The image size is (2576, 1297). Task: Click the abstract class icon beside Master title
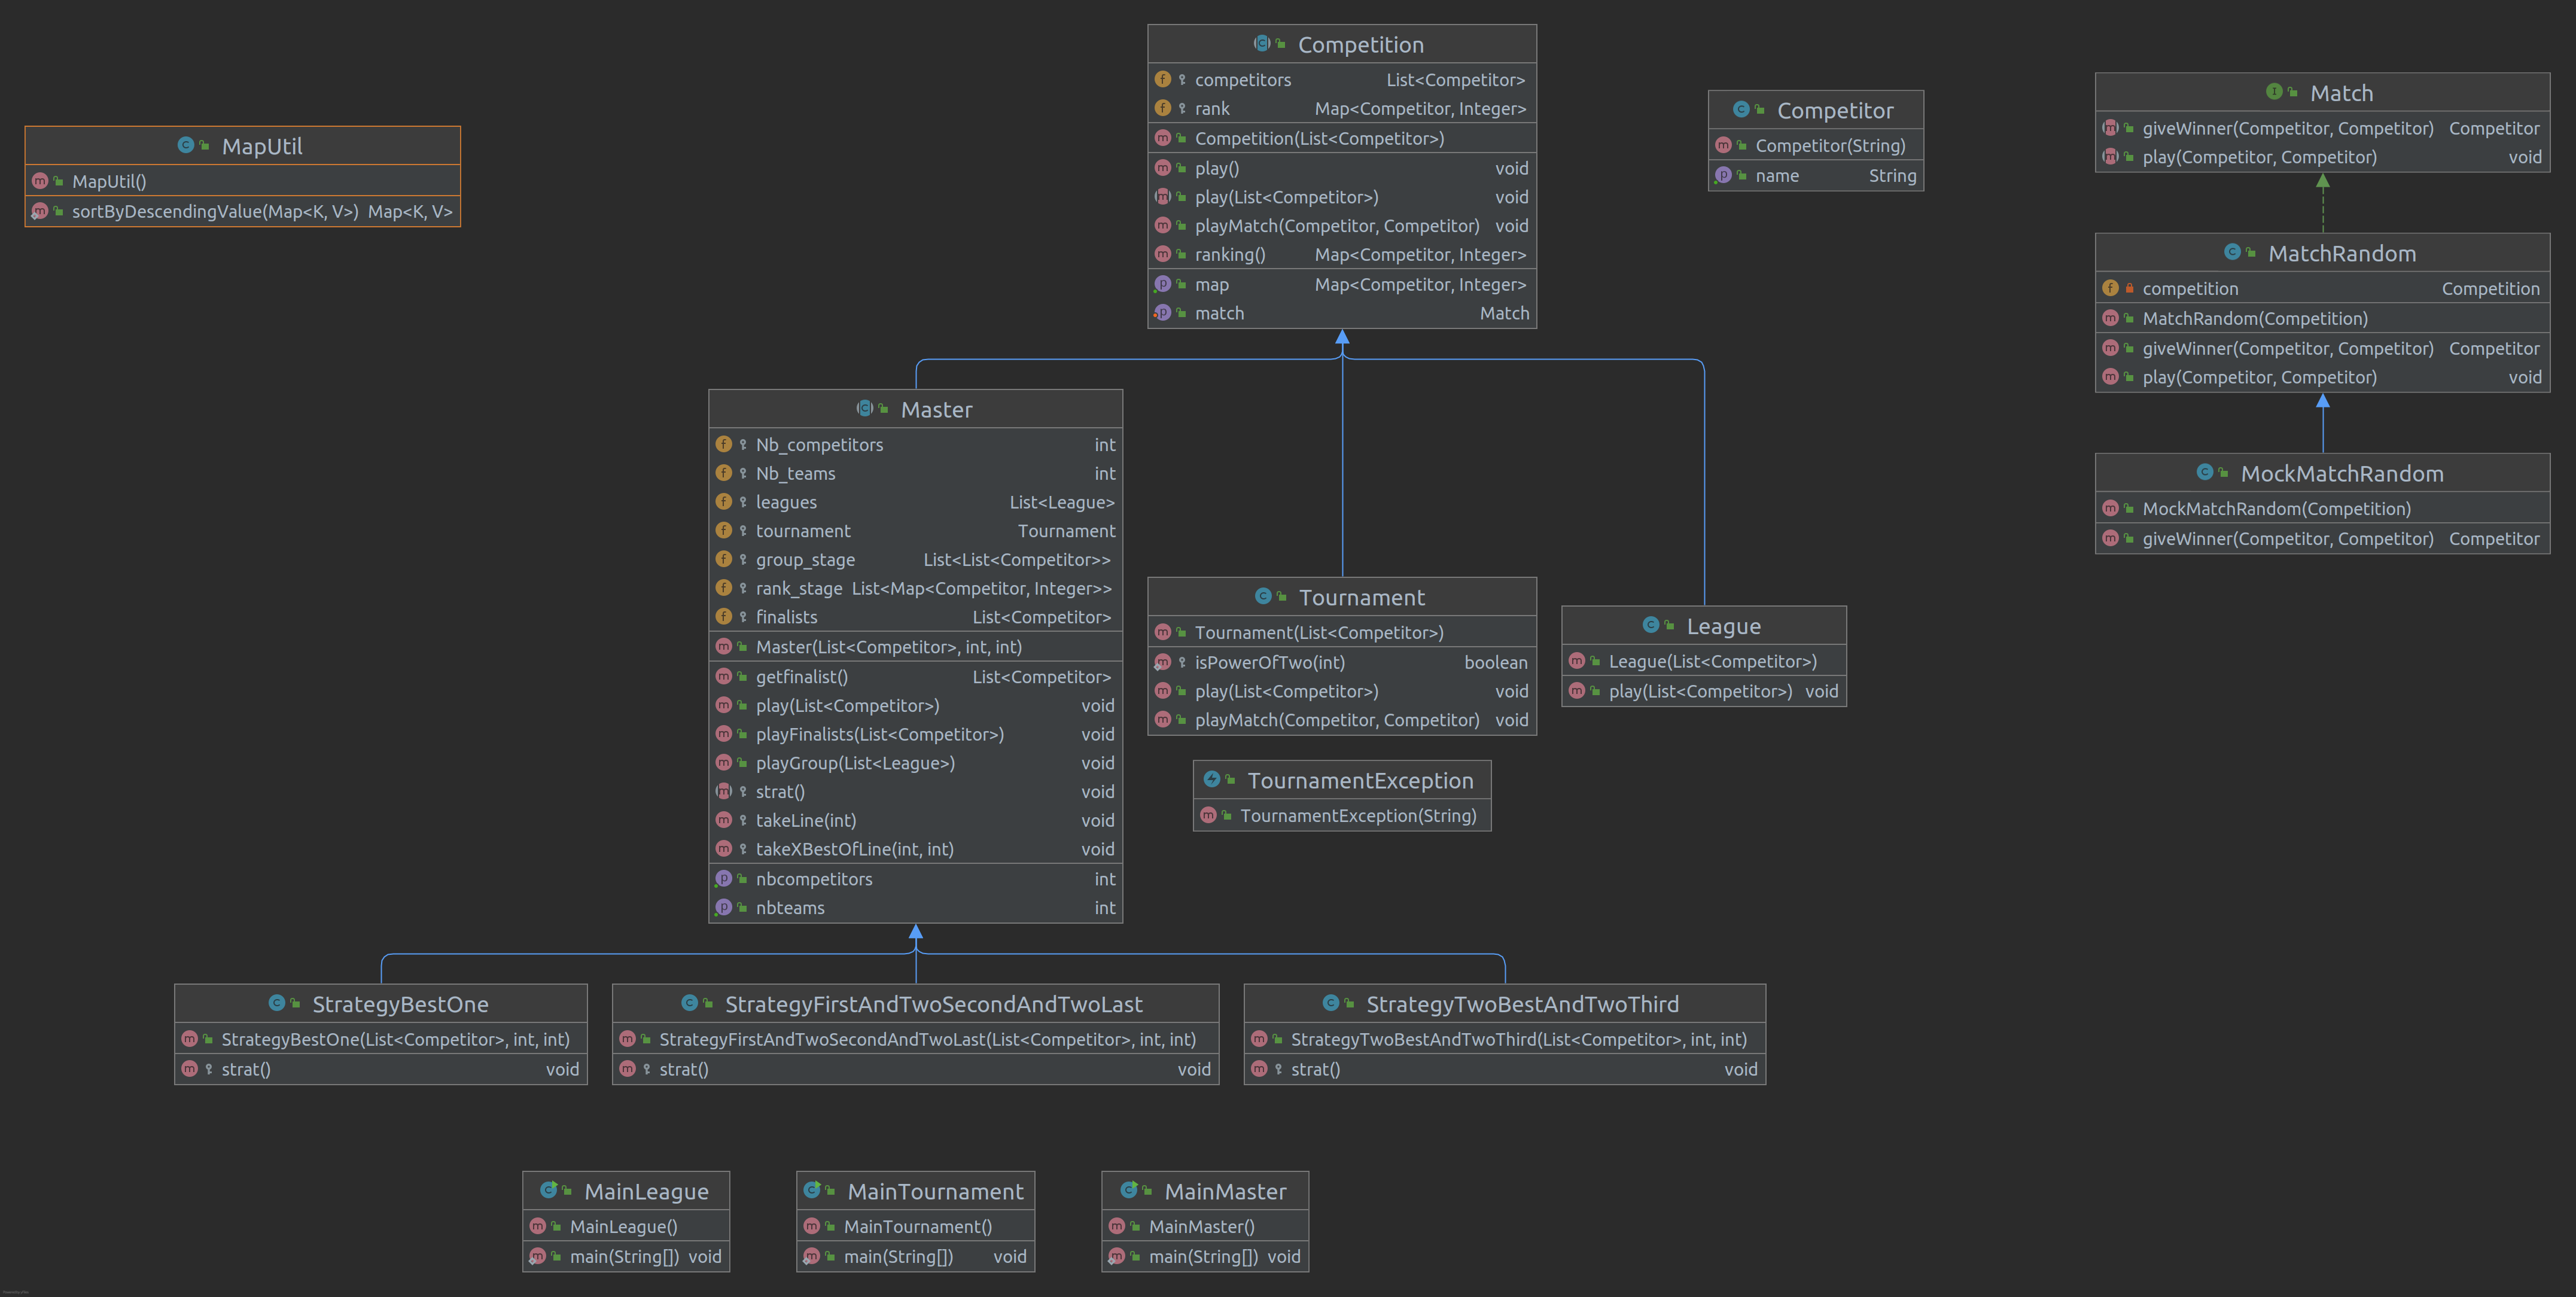click(x=865, y=408)
